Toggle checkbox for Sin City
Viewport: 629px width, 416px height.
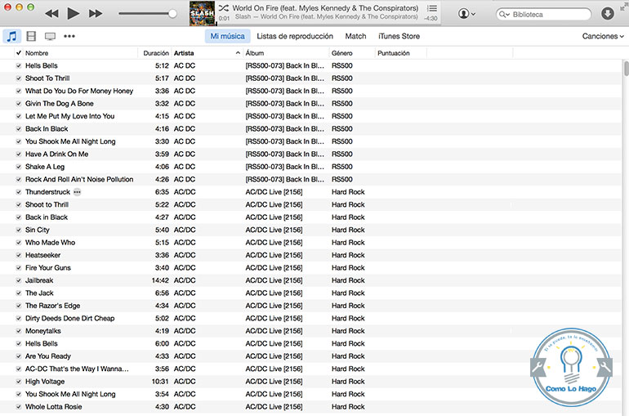[19, 230]
